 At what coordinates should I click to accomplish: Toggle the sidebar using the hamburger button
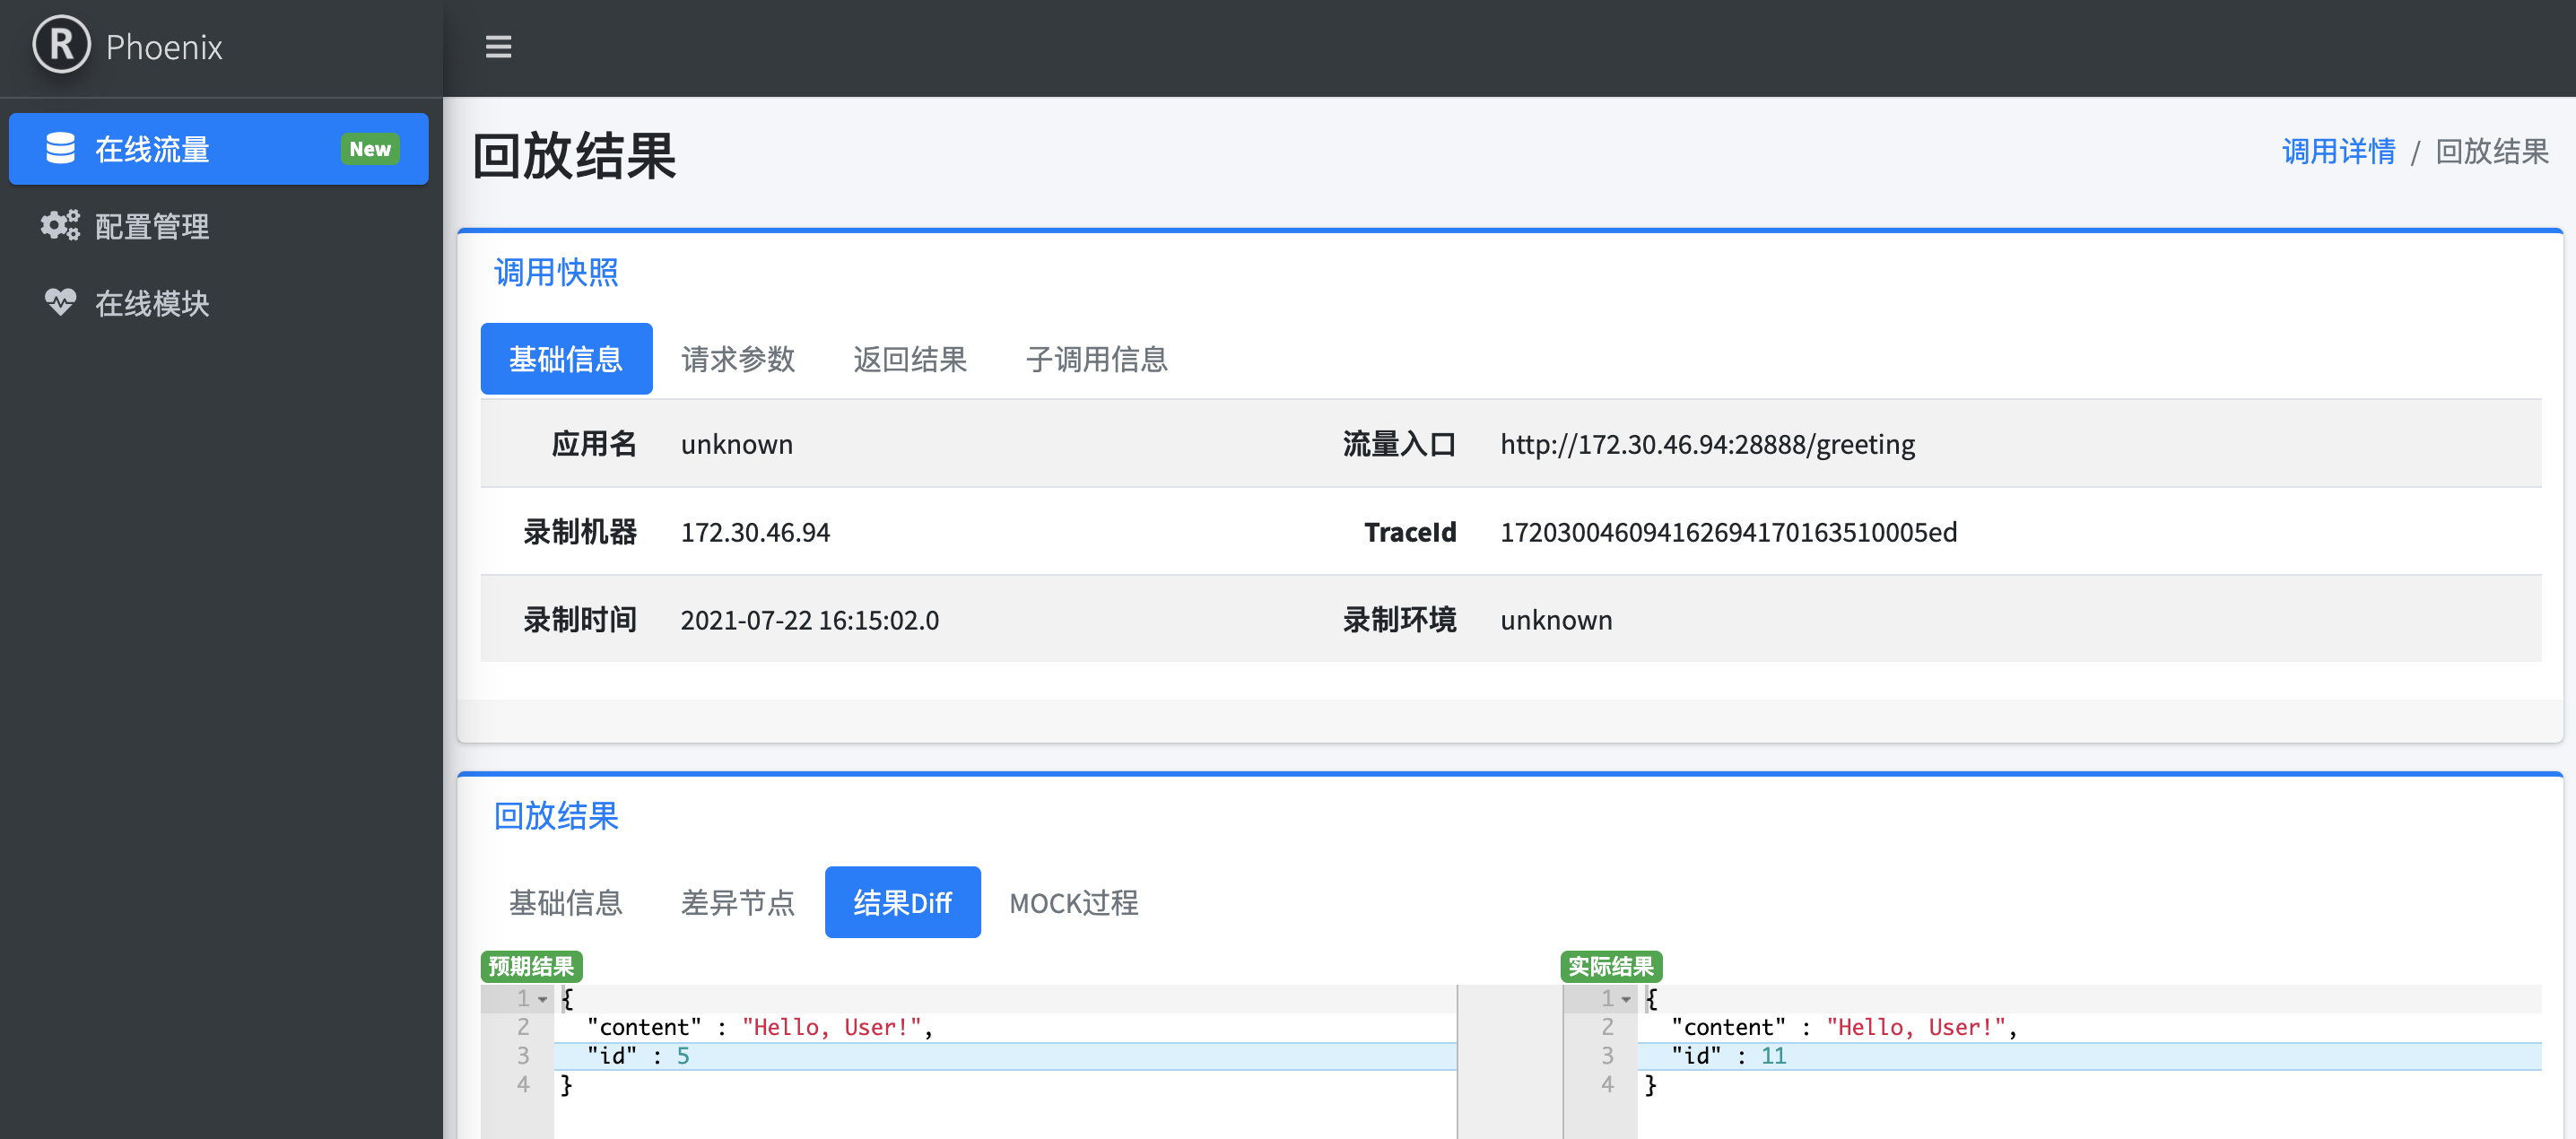498,46
